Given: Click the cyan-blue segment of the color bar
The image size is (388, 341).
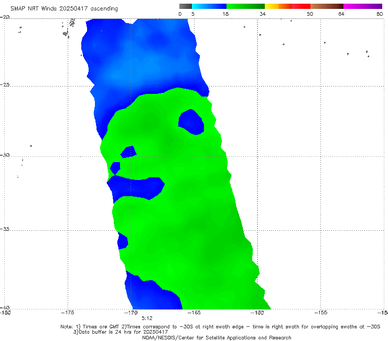Looking at the screenshot, I should point(209,6).
